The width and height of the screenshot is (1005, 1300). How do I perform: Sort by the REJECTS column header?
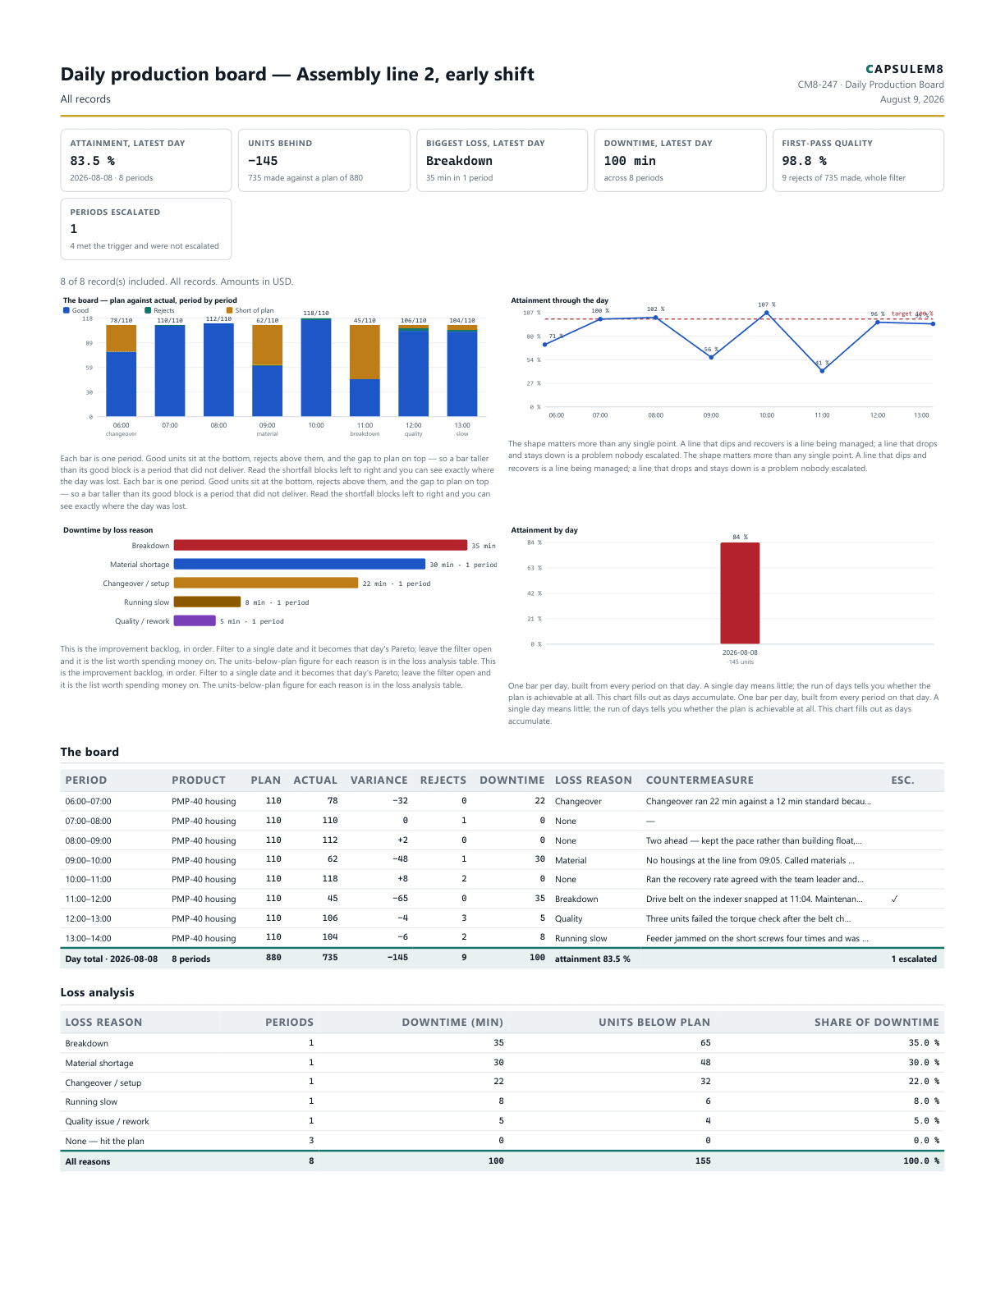[443, 780]
